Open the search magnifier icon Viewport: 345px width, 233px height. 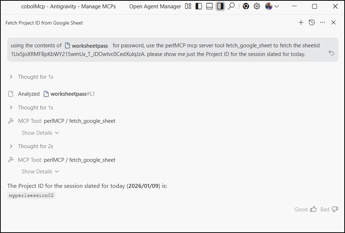tap(231, 6)
